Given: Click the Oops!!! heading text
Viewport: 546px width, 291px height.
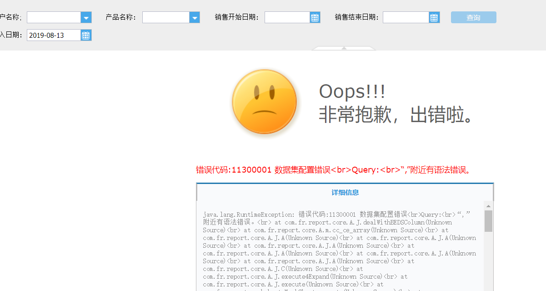Looking at the screenshot, I should [352, 92].
